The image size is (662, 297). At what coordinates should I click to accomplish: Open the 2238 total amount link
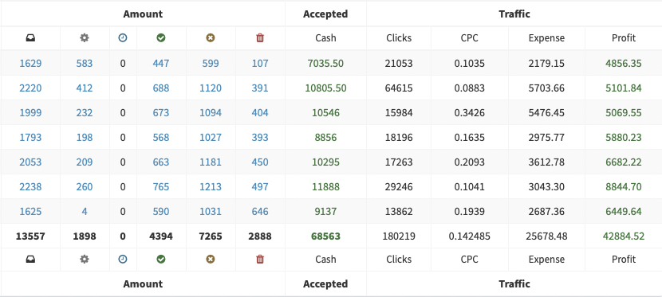point(30,186)
